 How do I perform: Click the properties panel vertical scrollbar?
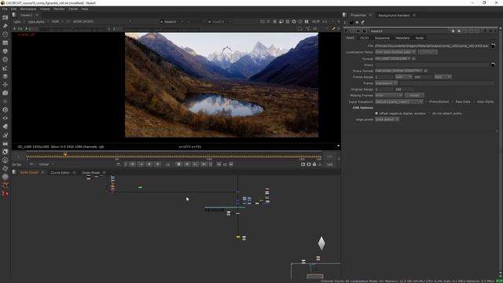(x=500, y=151)
